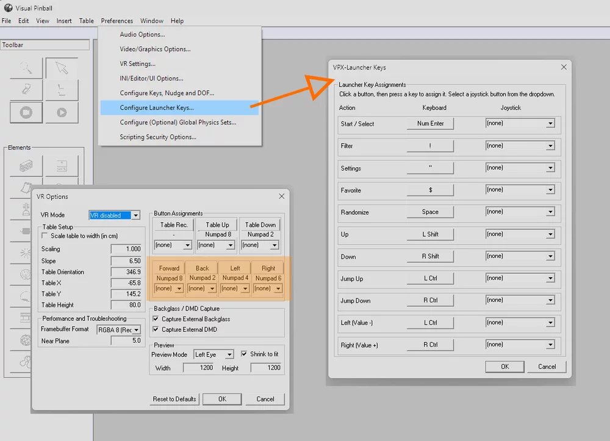Viewport: 610px width, 441px height.
Task: Insert a Wall element from Elements
Action: tap(26, 166)
